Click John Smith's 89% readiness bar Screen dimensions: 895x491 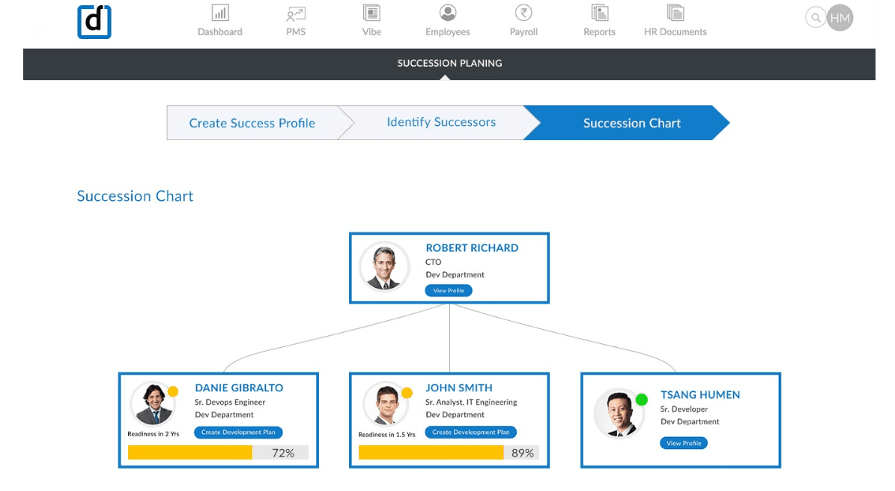448,453
